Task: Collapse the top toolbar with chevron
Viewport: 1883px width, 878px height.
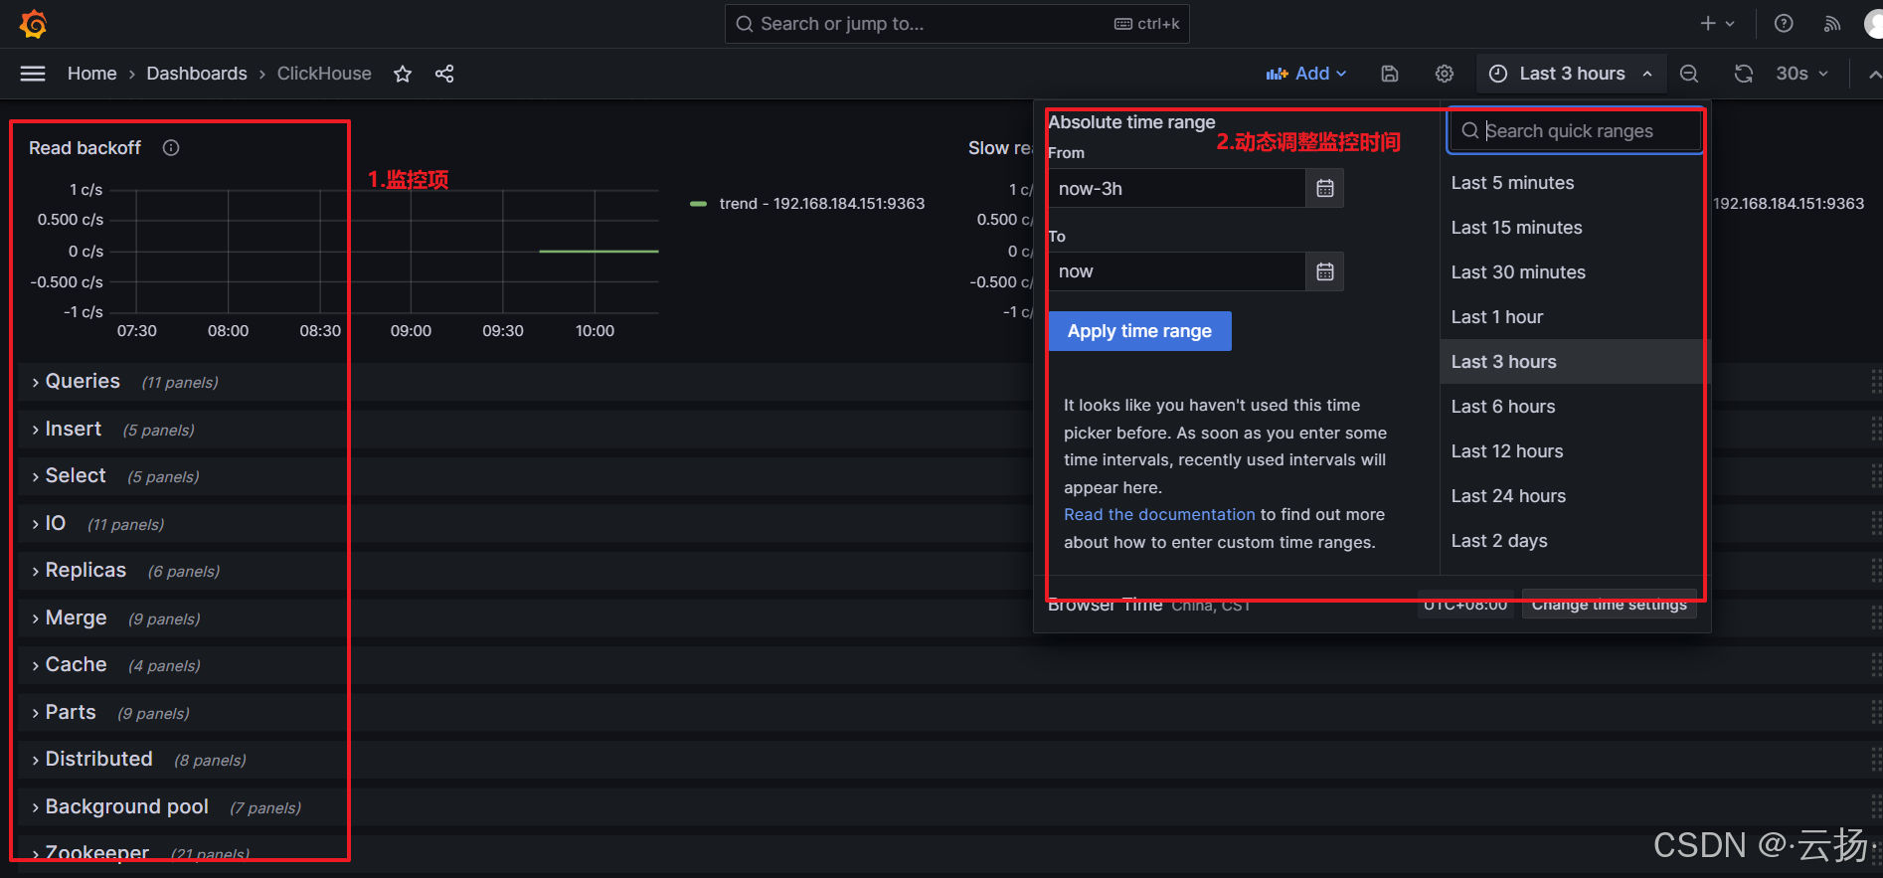Action: 1874,75
